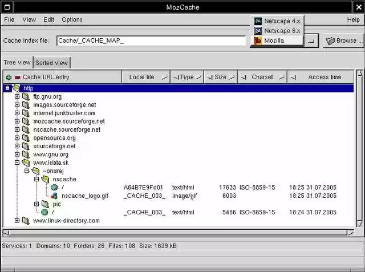
Task: Expand the www.linux-directory.com node
Action: (17, 220)
